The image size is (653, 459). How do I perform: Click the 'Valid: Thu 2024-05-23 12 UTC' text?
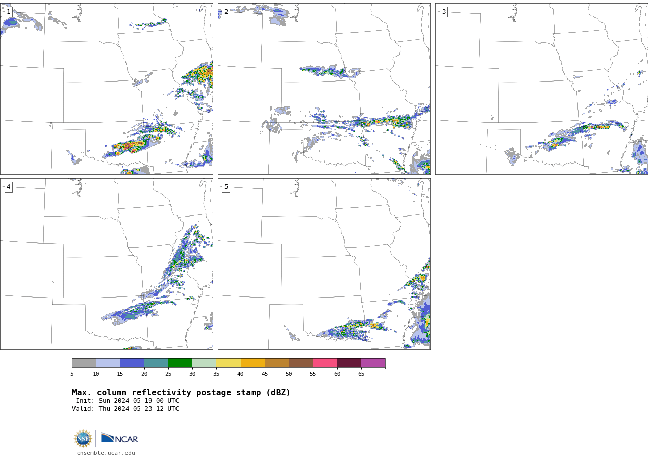(125, 409)
